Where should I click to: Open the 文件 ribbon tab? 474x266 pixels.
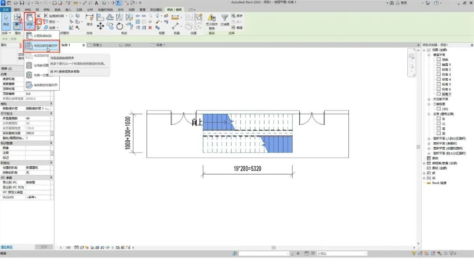5,10
